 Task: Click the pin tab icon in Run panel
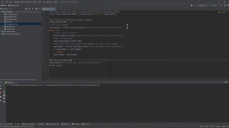tap(1, 101)
